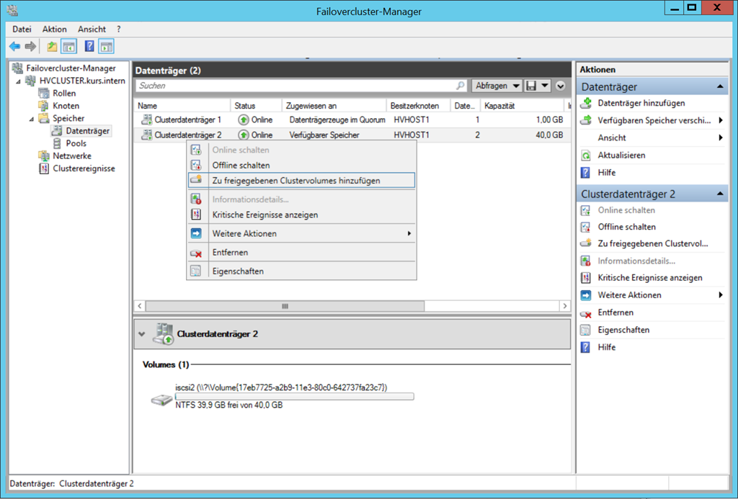The width and height of the screenshot is (738, 499).
Task: Click the iscsi2 volume drive icon
Action: point(162,400)
